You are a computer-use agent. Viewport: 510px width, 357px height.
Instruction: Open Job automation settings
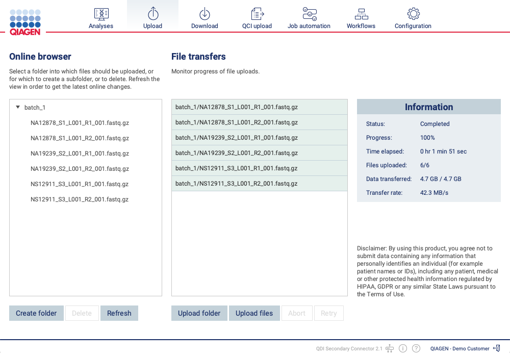point(309,18)
